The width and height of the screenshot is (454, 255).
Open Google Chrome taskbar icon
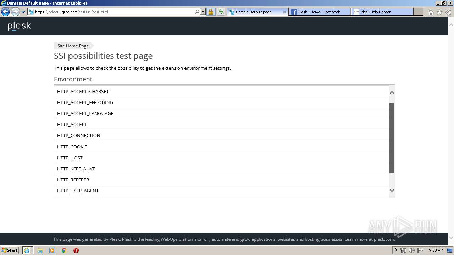coord(64,250)
